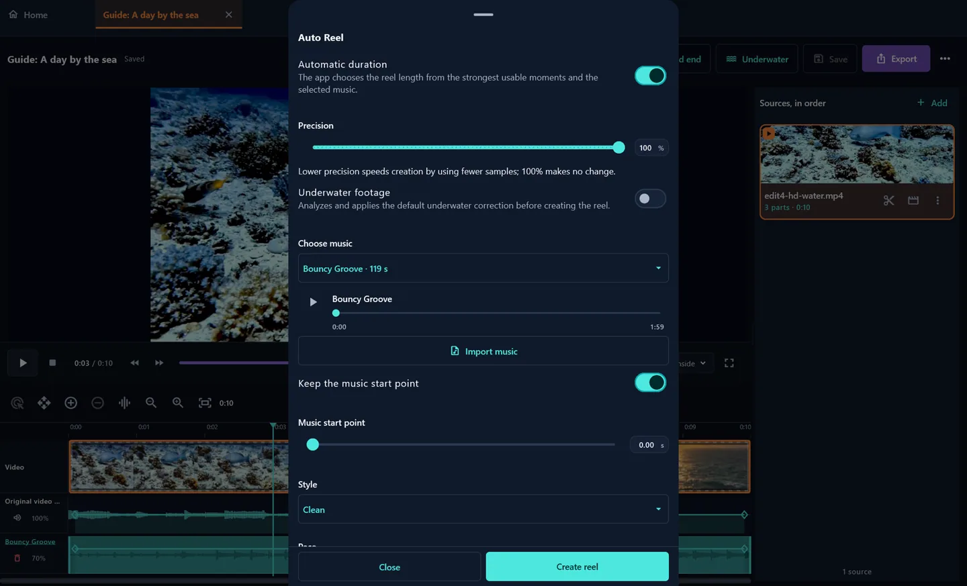Enable the Underwater footage switch

coord(650,199)
